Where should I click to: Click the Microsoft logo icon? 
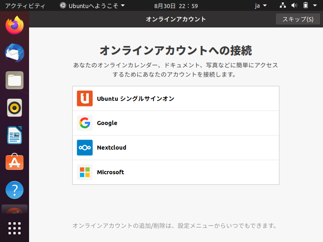[x=85, y=172]
